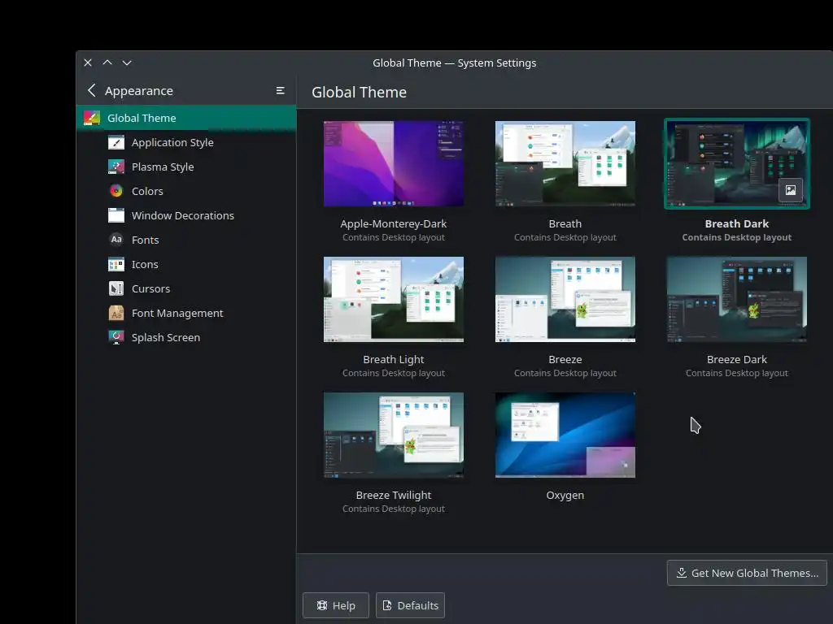Click the Icons grid icon
Viewport: 833px width, 624px height.
click(x=116, y=264)
